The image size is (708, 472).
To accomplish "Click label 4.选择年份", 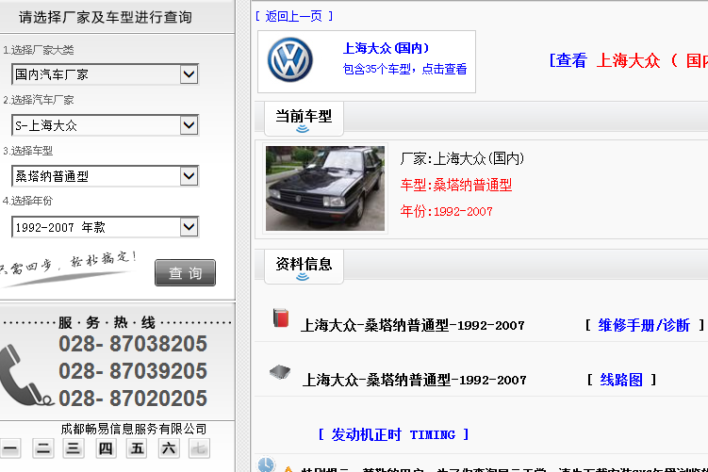I will (28, 201).
